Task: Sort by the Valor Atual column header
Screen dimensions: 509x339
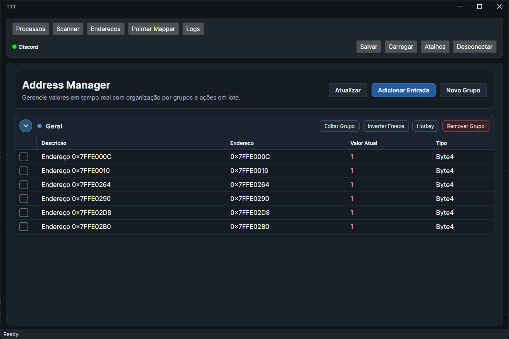Action: point(364,143)
